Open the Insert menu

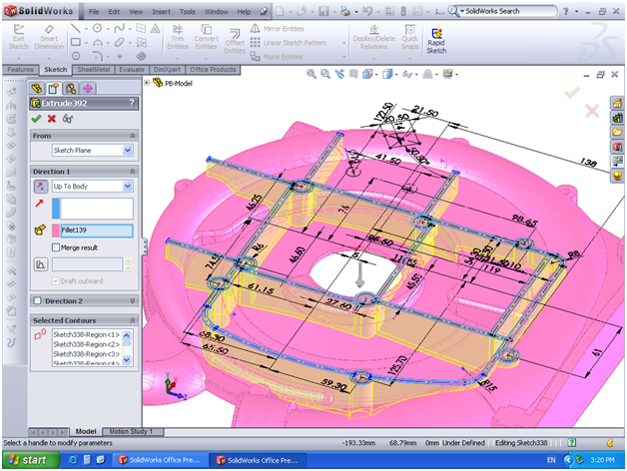[x=161, y=12]
